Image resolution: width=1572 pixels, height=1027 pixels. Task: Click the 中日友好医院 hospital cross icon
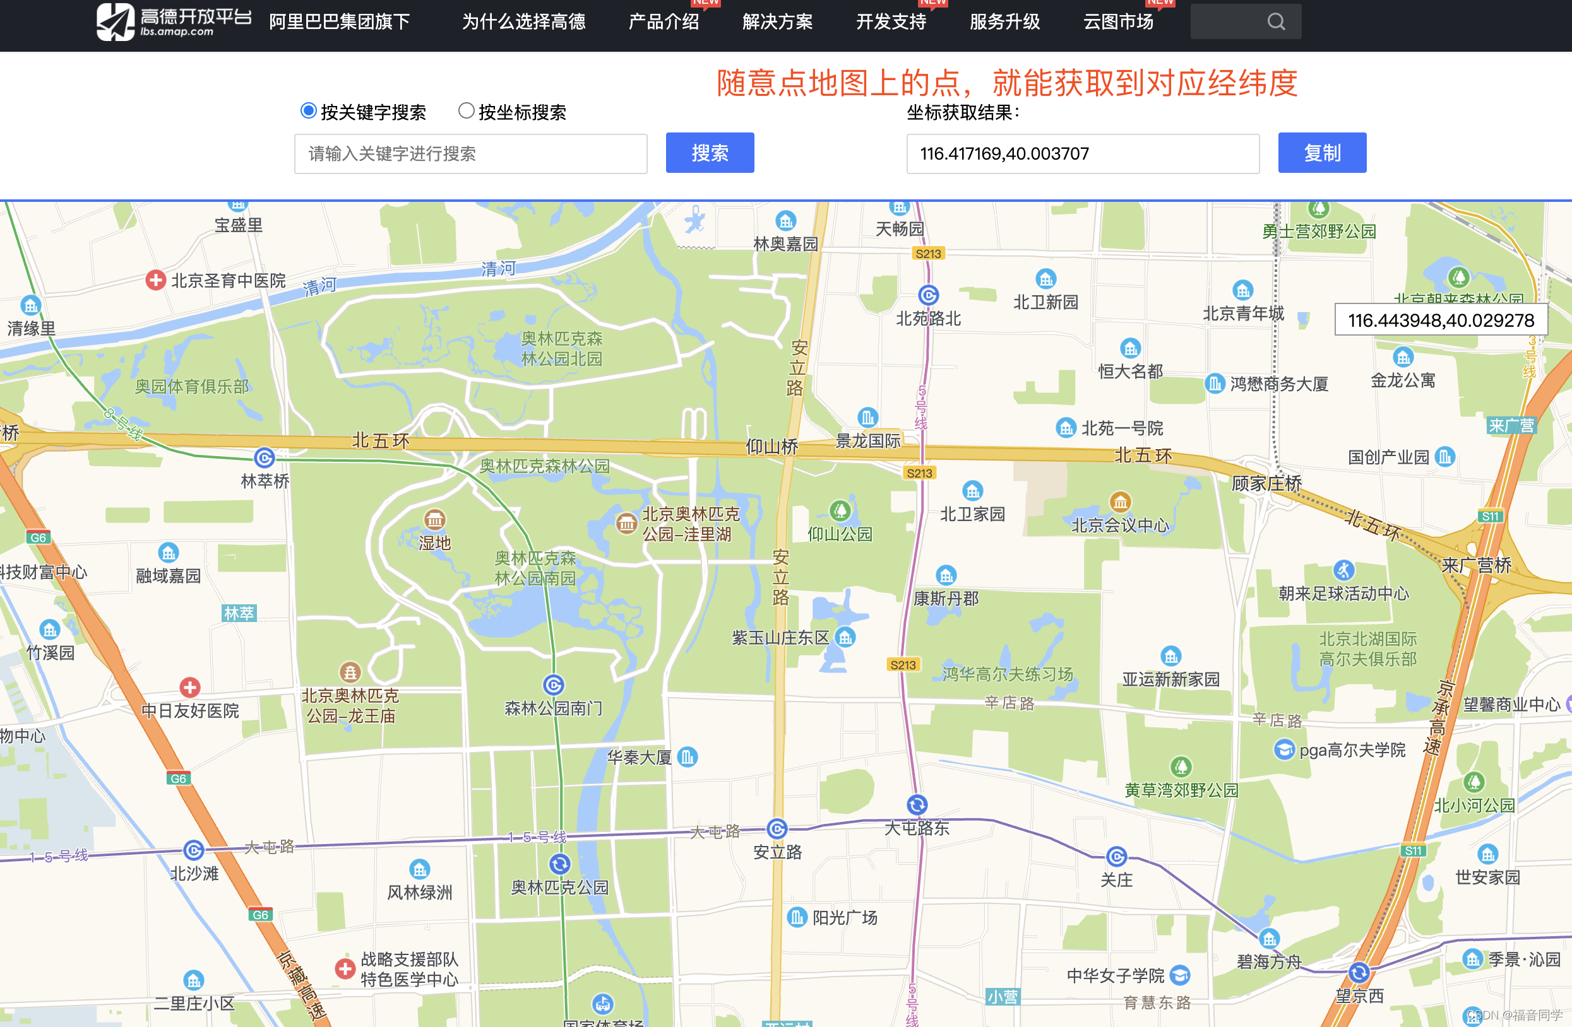click(191, 688)
